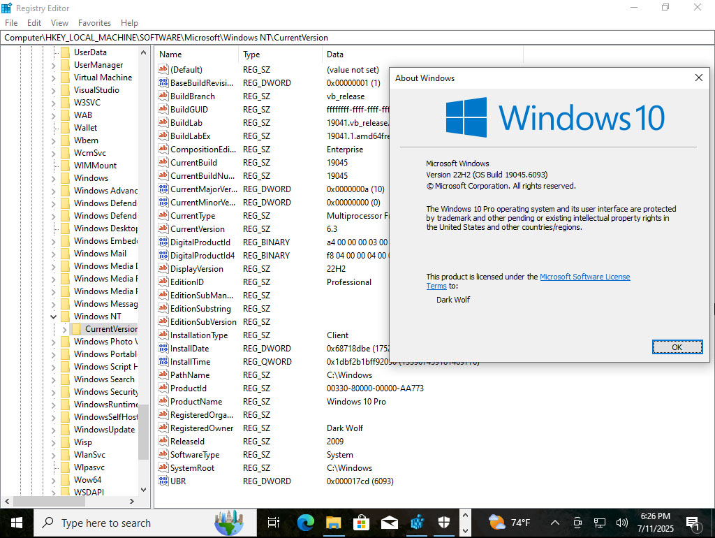Click the EditionID string value icon
715x538 pixels.
[163, 282]
